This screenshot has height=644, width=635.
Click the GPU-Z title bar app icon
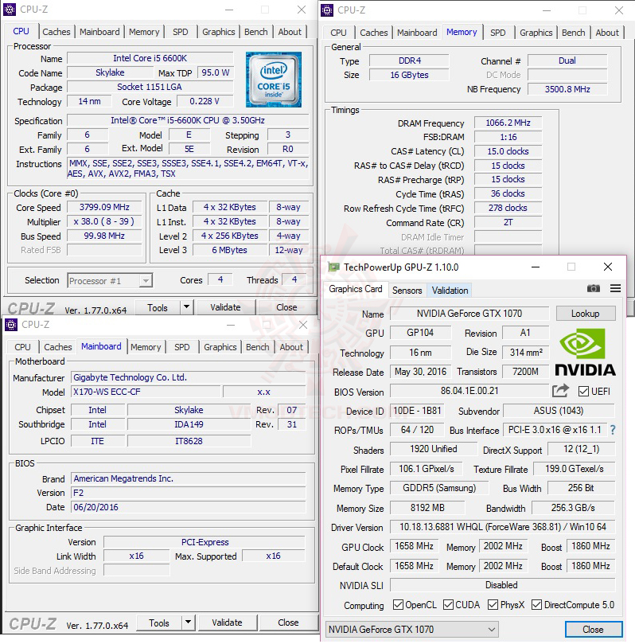click(333, 267)
